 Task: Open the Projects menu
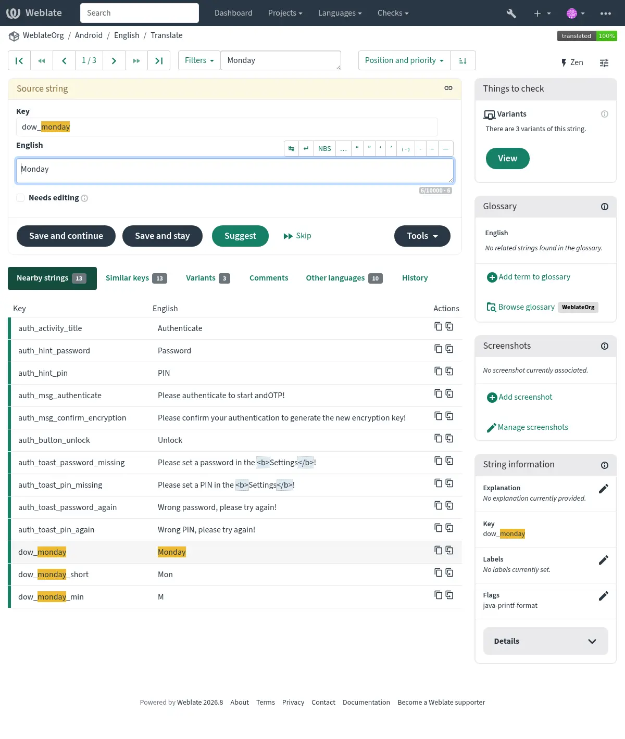285,13
